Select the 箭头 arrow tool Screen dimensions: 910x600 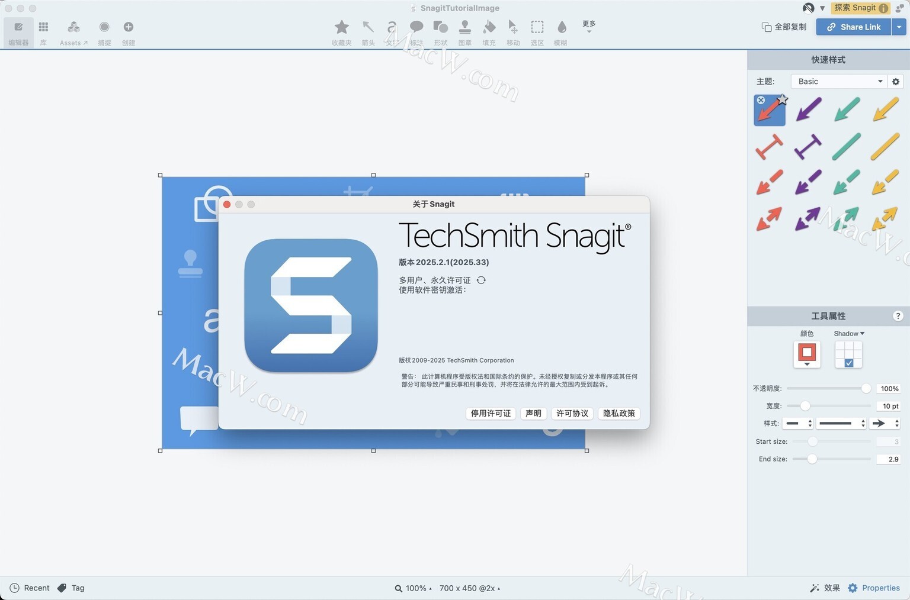click(368, 32)
